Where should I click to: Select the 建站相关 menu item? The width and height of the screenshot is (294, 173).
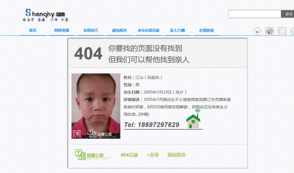[x=120, y=30]
